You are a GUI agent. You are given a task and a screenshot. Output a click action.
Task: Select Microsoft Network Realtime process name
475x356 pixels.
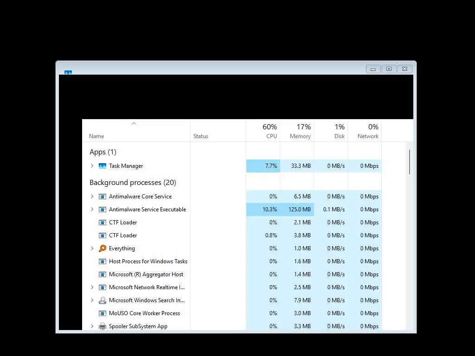pyautogui.click(x=147, y=287)
